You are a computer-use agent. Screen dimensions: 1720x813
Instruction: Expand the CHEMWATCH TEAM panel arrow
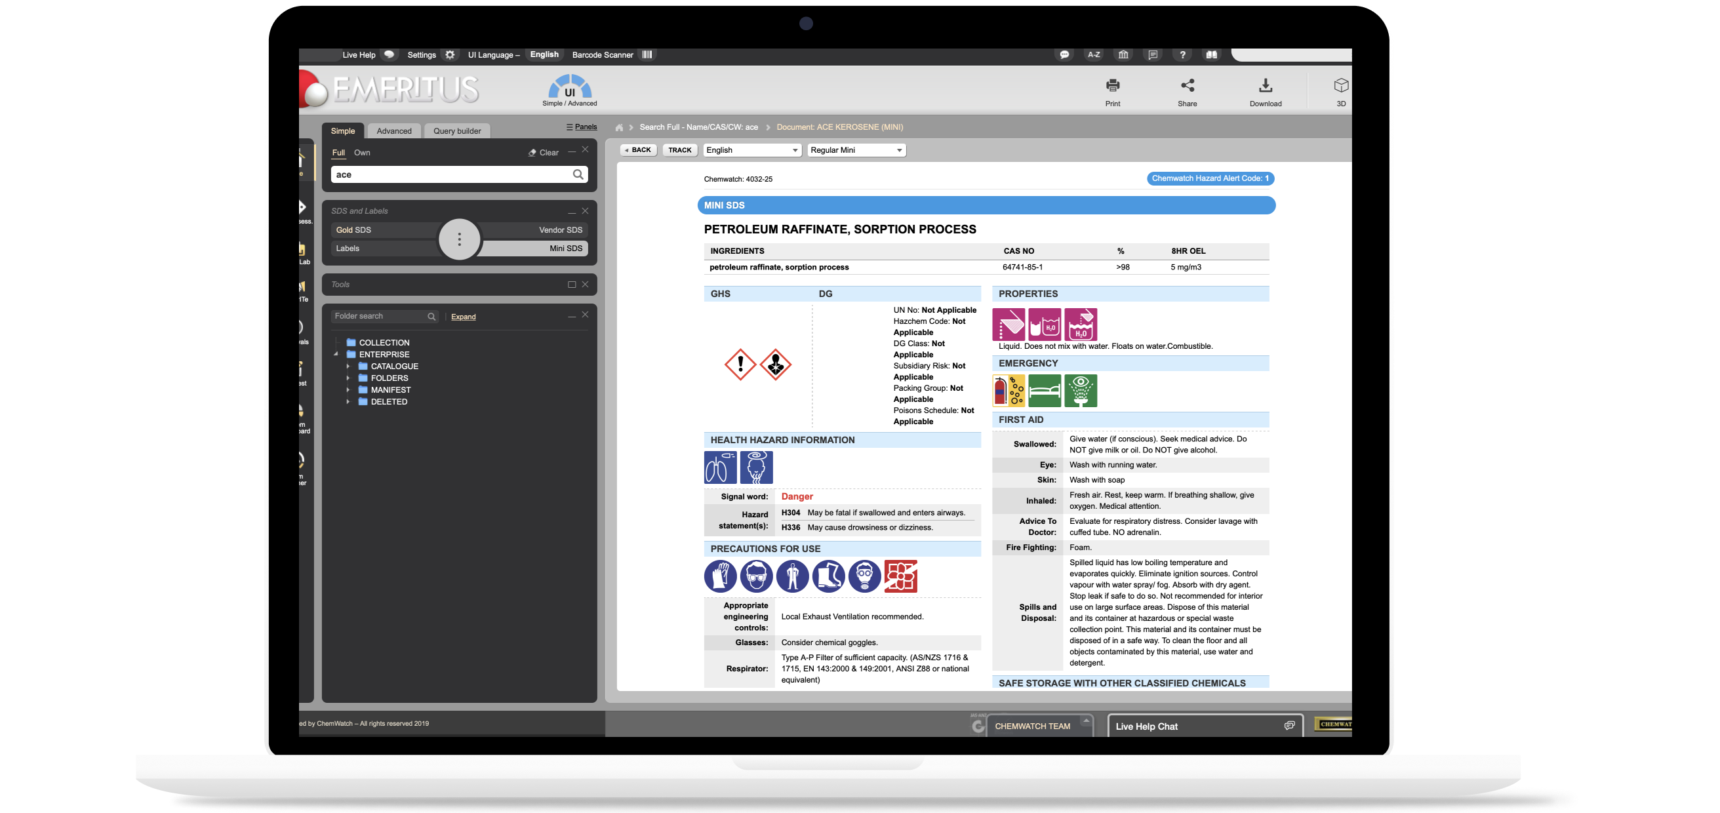(x=1086, y=721)
